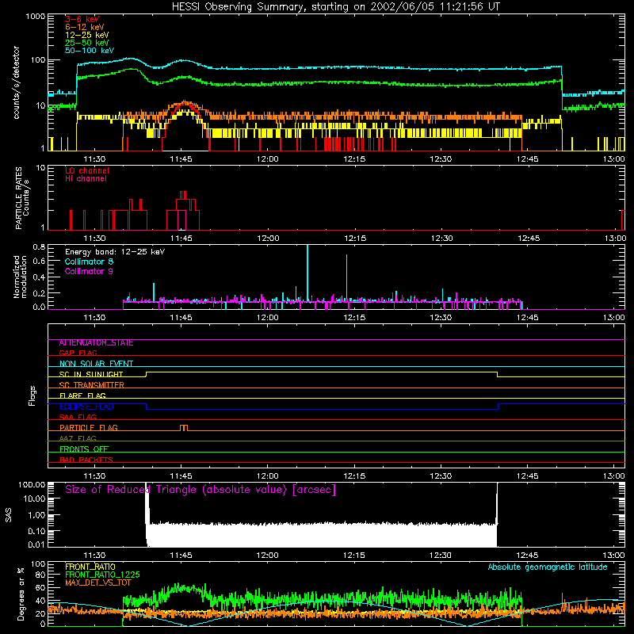The width and height of the screenshot is (634, 634).
Task: Select the green FRONT_RATIO_1225 legend entry
Action: point(102,575)
